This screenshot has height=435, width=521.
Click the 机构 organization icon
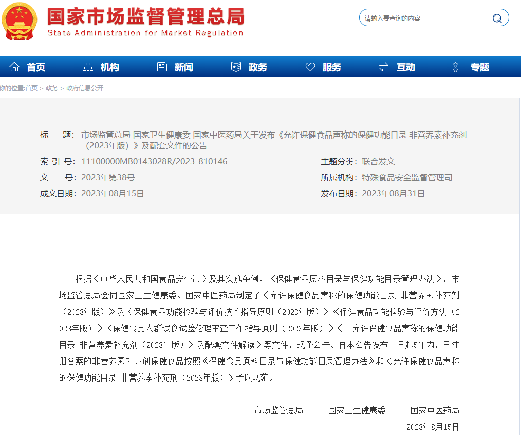pyautogui.click(x=88, y=66)
